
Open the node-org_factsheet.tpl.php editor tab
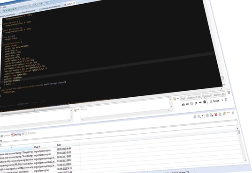(x=50, y=7)
